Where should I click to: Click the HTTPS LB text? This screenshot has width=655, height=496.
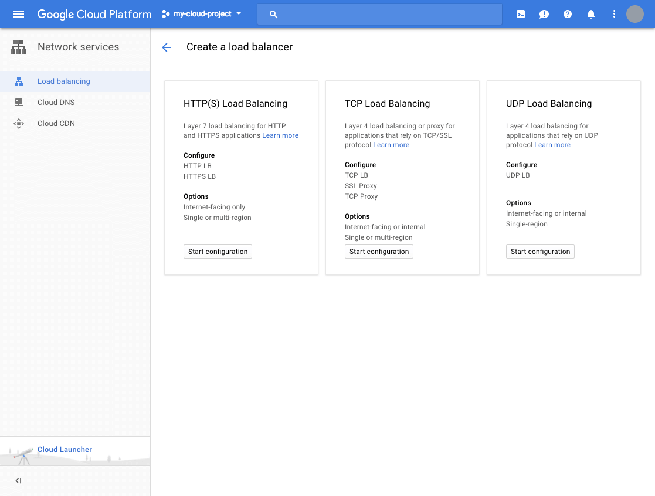point(200,176)
